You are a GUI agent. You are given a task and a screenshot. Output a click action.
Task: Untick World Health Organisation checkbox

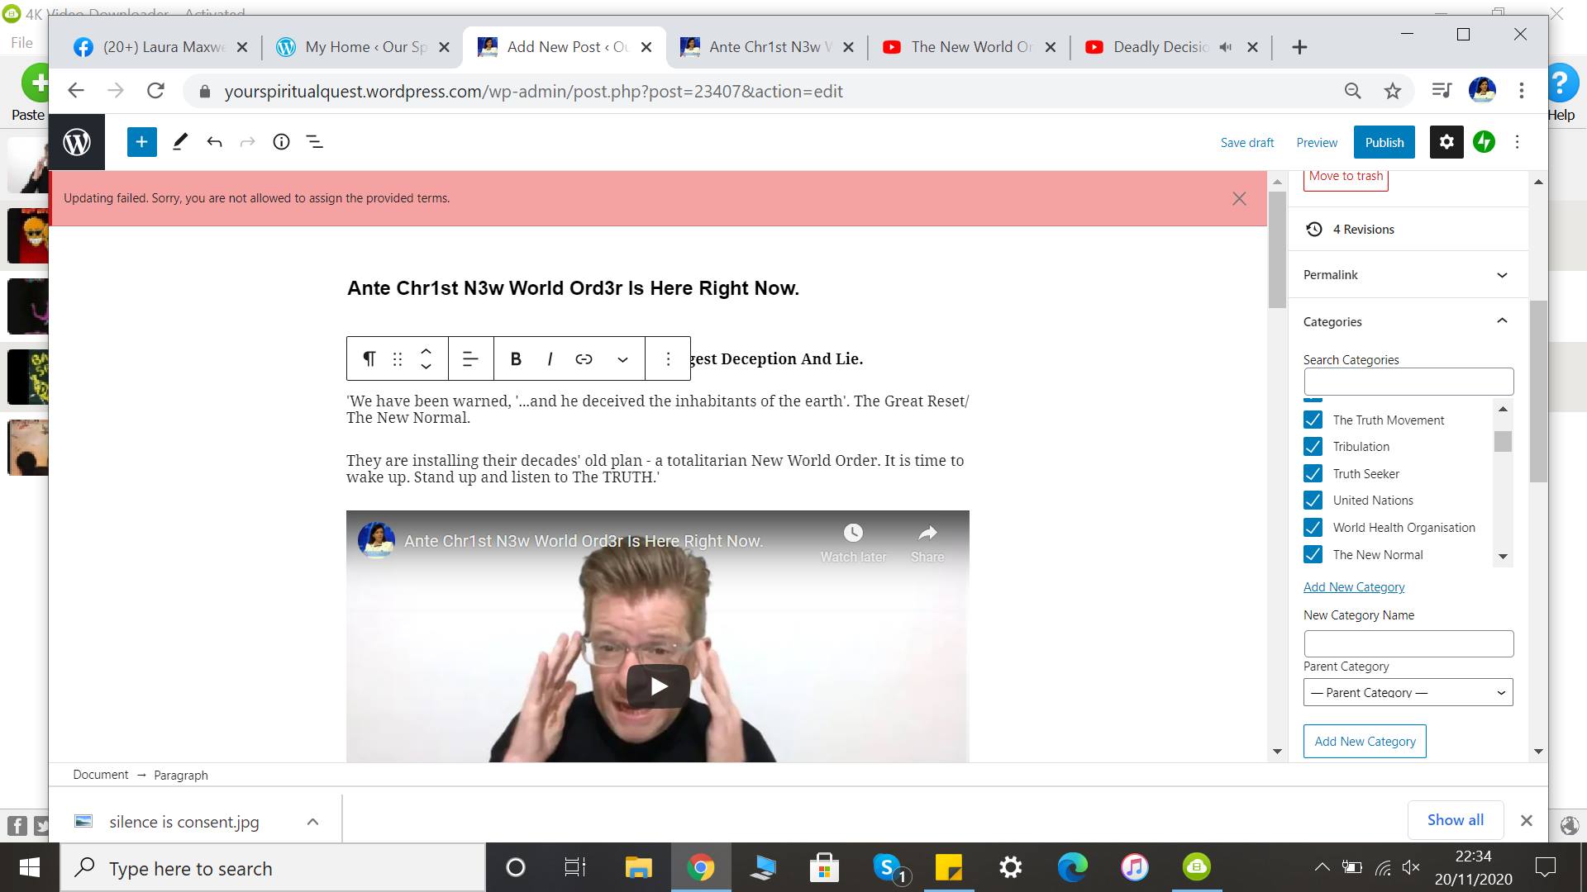(x=1313, y=528)
